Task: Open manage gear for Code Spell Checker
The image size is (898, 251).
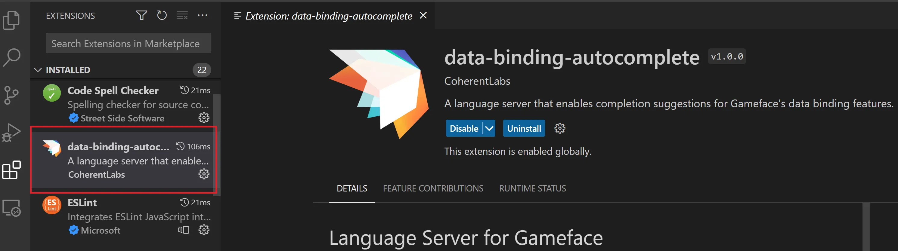Action: [204, 118]
